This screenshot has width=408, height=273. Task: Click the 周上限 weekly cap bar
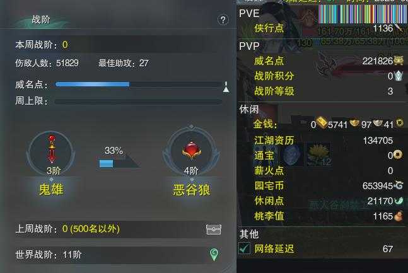point(138,101)
